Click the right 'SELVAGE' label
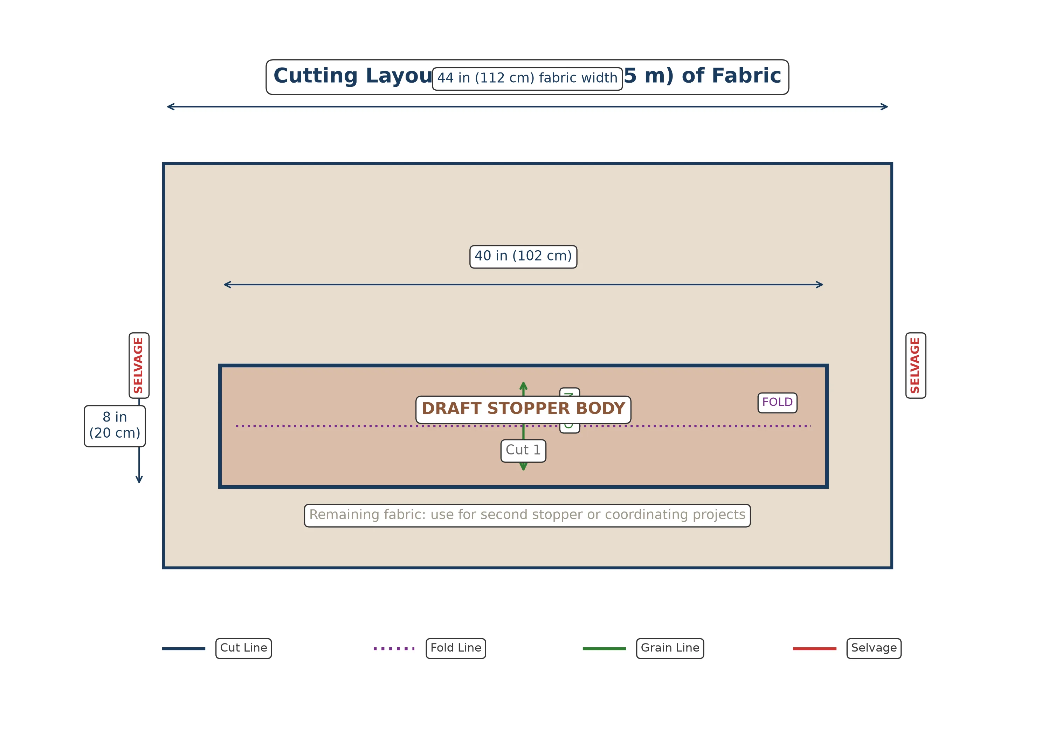 pos(915,365)
